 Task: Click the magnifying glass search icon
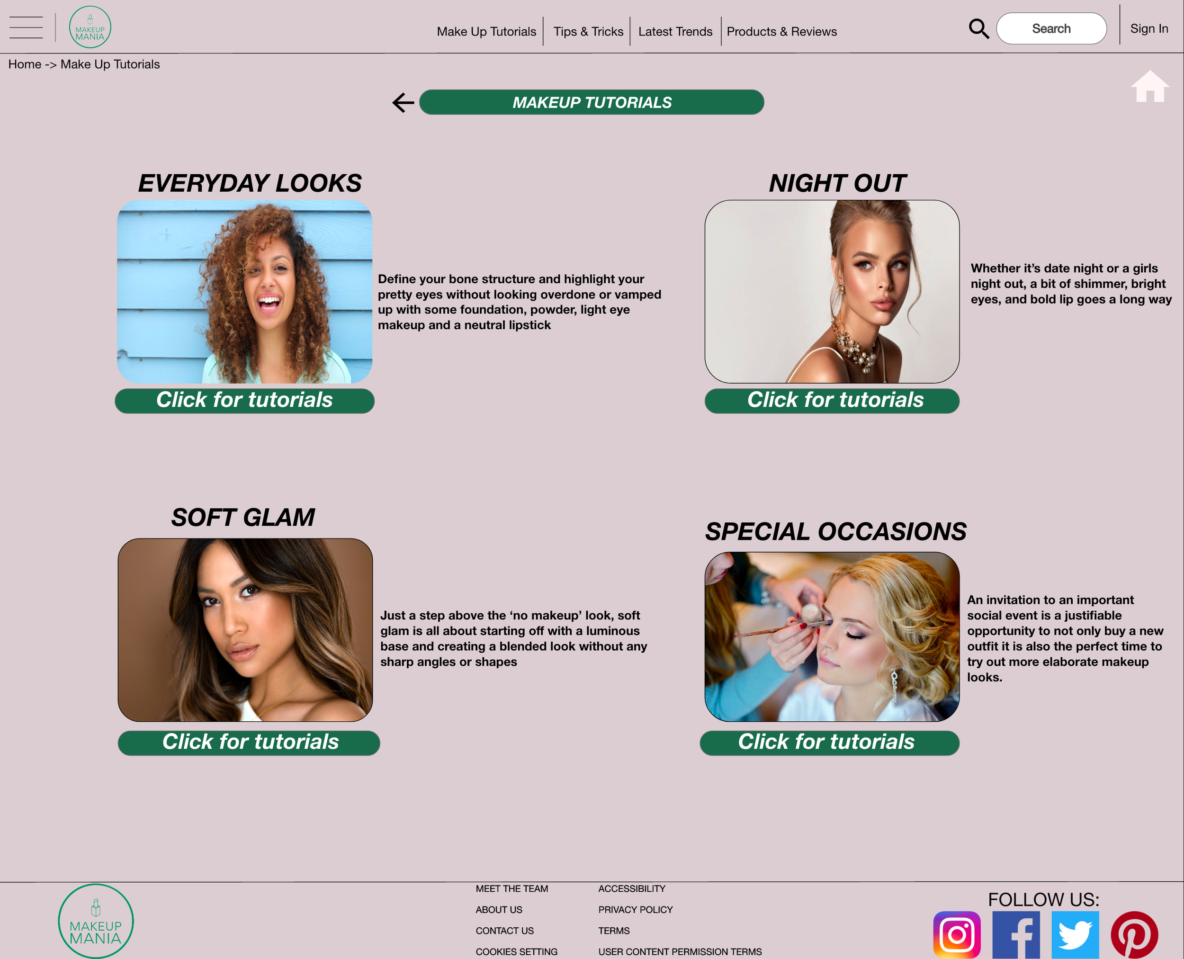click(978, 29)
